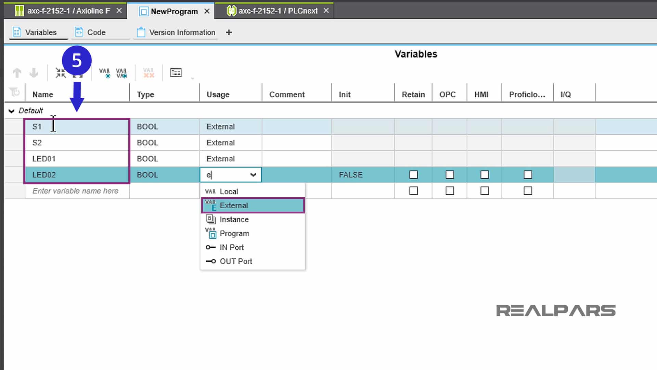Open the small toolbar overflow arrow

pos(193,78)
